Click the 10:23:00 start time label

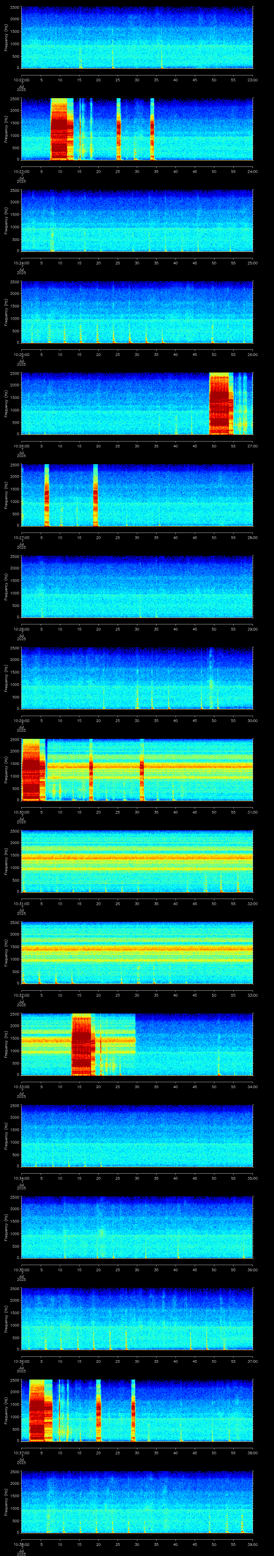[21, 172]
